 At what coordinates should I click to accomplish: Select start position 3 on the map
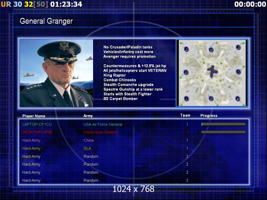(x=238, y=47)
